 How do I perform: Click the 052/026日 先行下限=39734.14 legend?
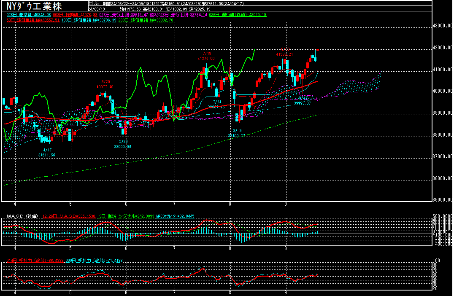(x=178, y=15)
